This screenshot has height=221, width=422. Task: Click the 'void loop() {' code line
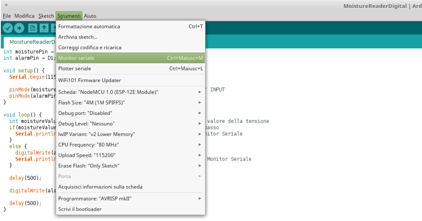pos(22,115)
